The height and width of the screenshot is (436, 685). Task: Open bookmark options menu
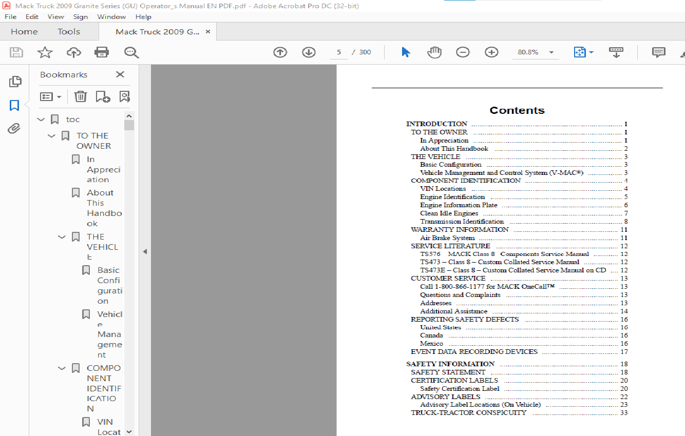click(51, 96)
